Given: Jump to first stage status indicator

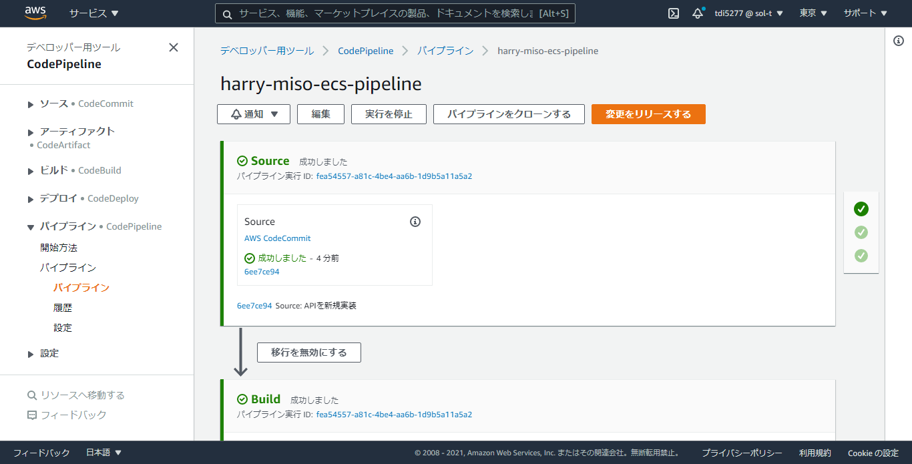Looking at the screenshot, I should point(861,209).
